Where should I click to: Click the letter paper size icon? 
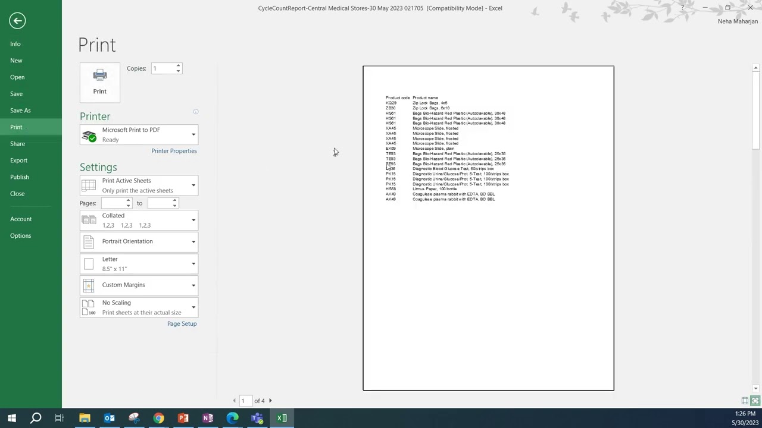89,264
